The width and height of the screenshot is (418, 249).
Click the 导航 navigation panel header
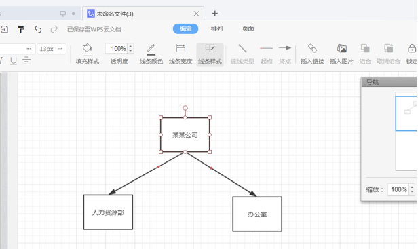point(389,82)
